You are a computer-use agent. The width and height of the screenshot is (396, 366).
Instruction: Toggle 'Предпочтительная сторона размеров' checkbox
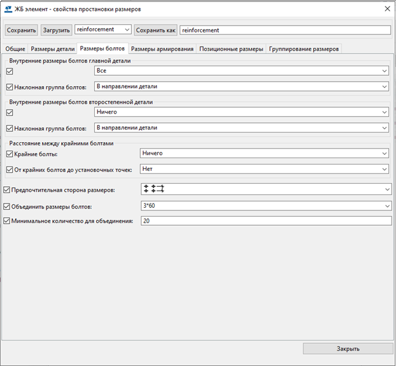pos(8,190)
